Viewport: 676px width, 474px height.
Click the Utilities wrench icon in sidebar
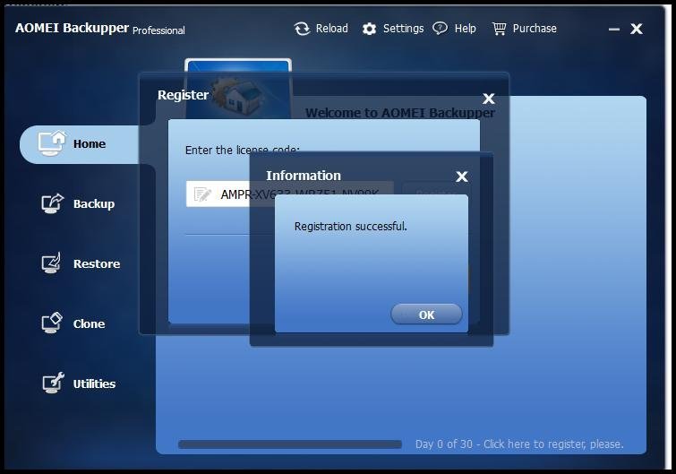click(53, 383)
